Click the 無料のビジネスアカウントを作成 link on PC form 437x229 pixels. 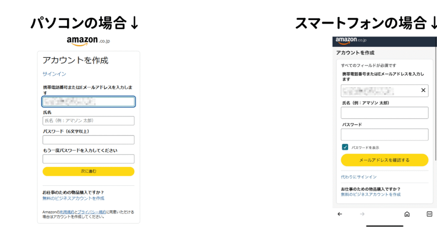click(x=73, y=198)
